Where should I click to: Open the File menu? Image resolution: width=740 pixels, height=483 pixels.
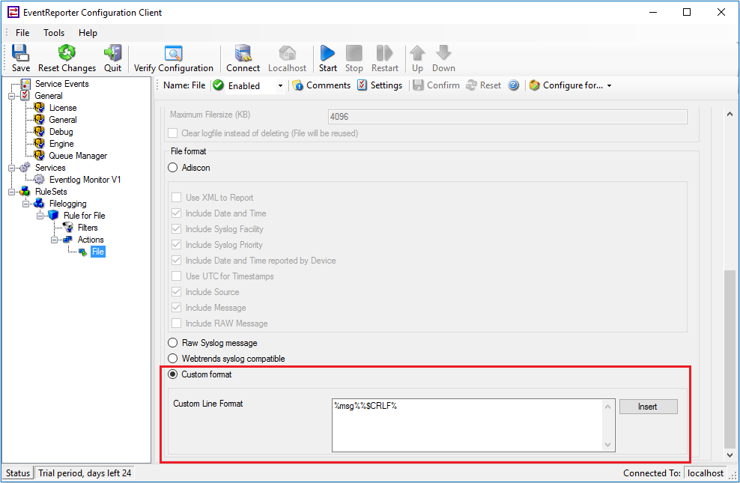[x=22, y=32]
